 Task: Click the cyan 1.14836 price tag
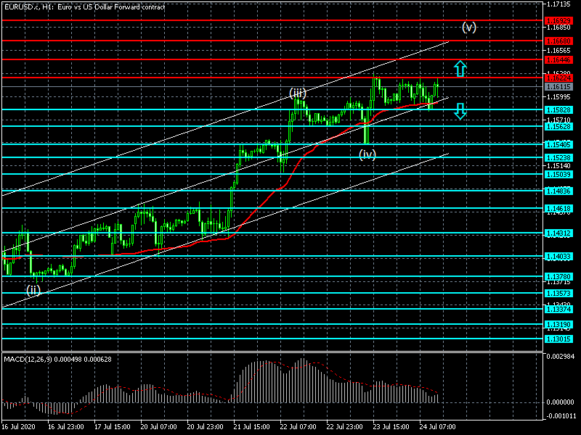pos(559,191)
